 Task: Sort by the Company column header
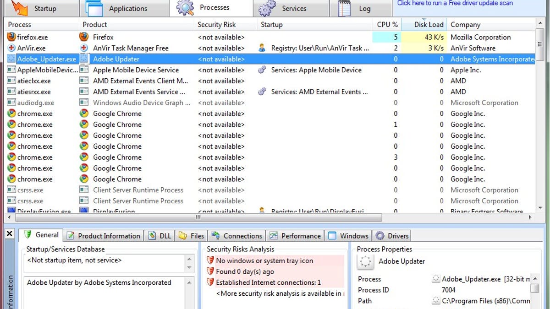pyautogui.click(x=490, y=25)
